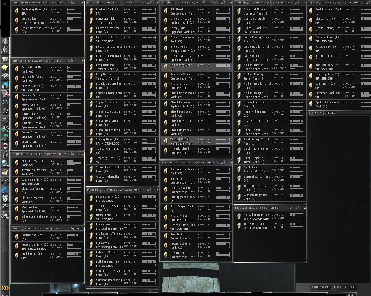Click the Anchoring skill book icon
The image size is (371, 296).
[x=17, y=11]
